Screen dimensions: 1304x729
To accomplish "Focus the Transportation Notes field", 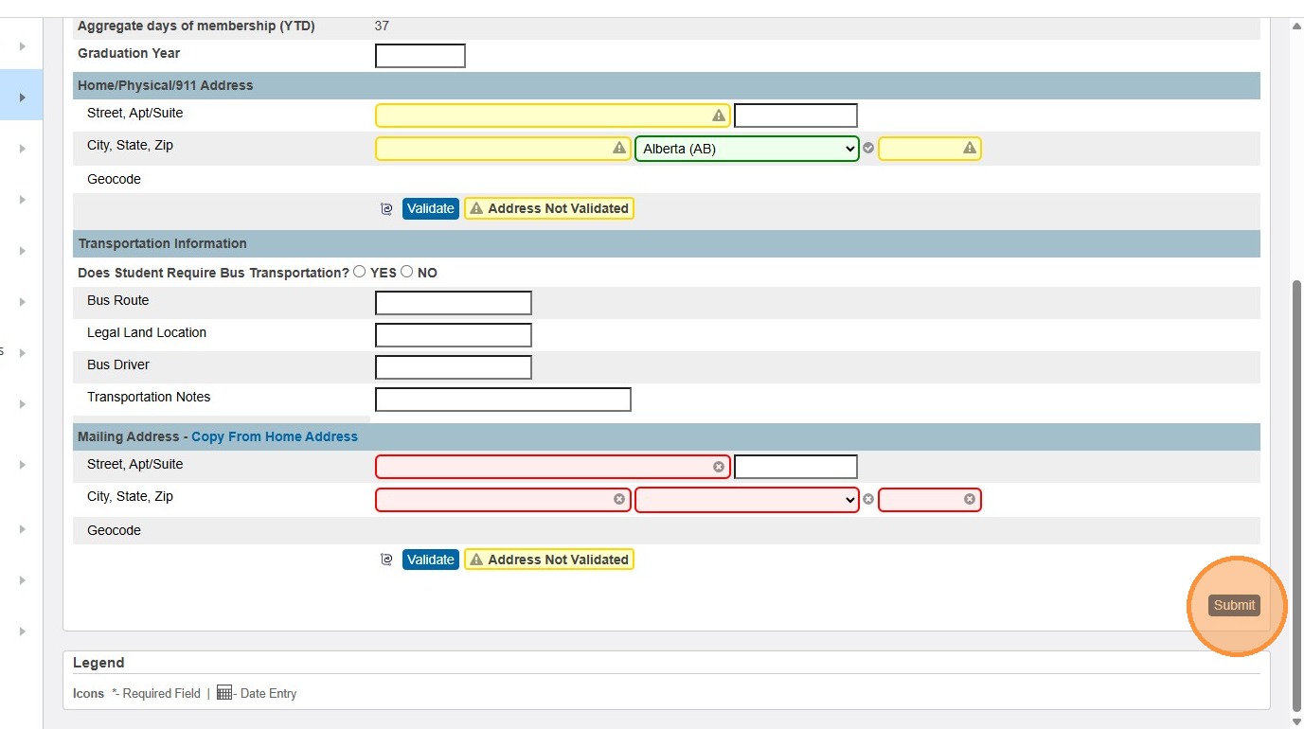I will (x=503, y=400).
